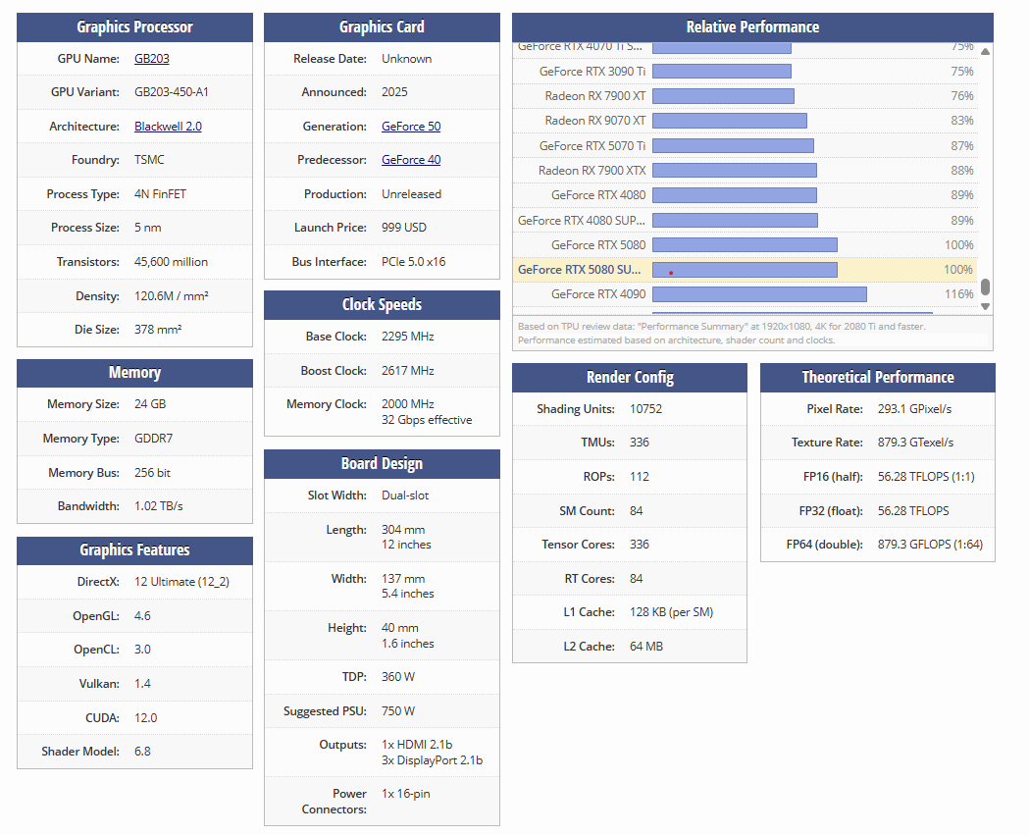Follow the GeForce 50 generation link

click(411, 126)
